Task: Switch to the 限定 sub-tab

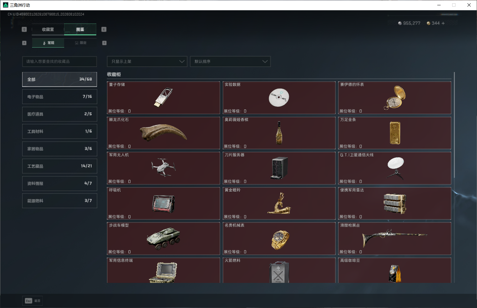Action: [80, 43]
